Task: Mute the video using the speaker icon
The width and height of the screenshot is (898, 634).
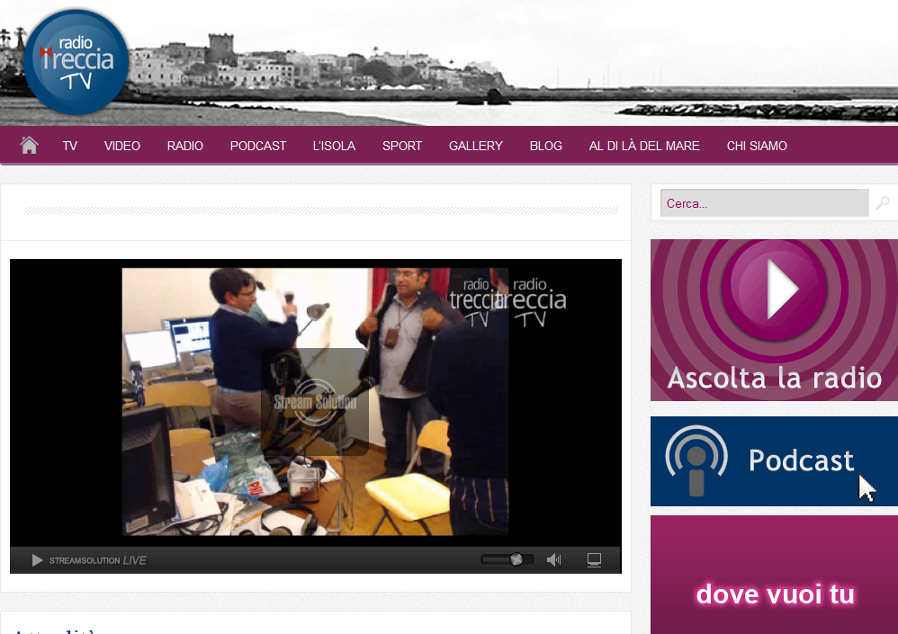Action: pos(553,560)
